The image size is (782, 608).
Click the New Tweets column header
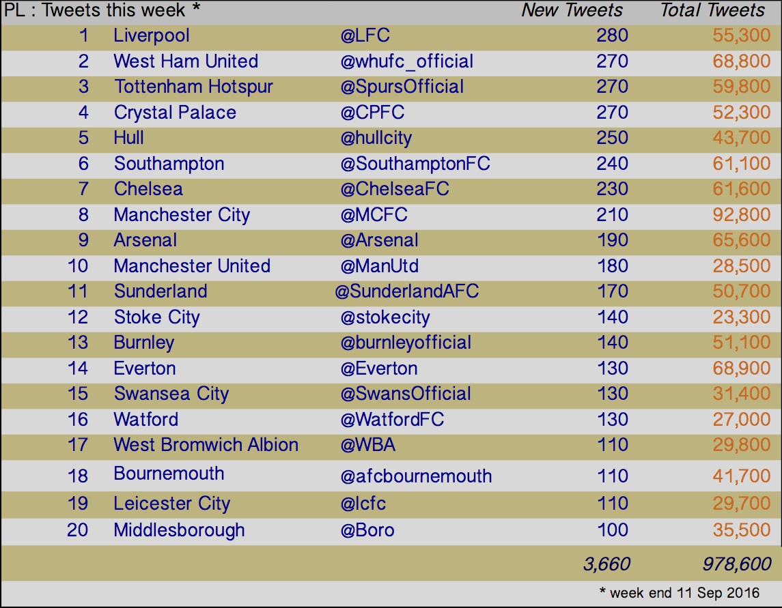(572, 10)
